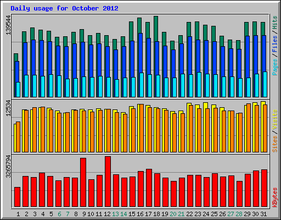Select day 23 on the x-axis

coord(198,214)
